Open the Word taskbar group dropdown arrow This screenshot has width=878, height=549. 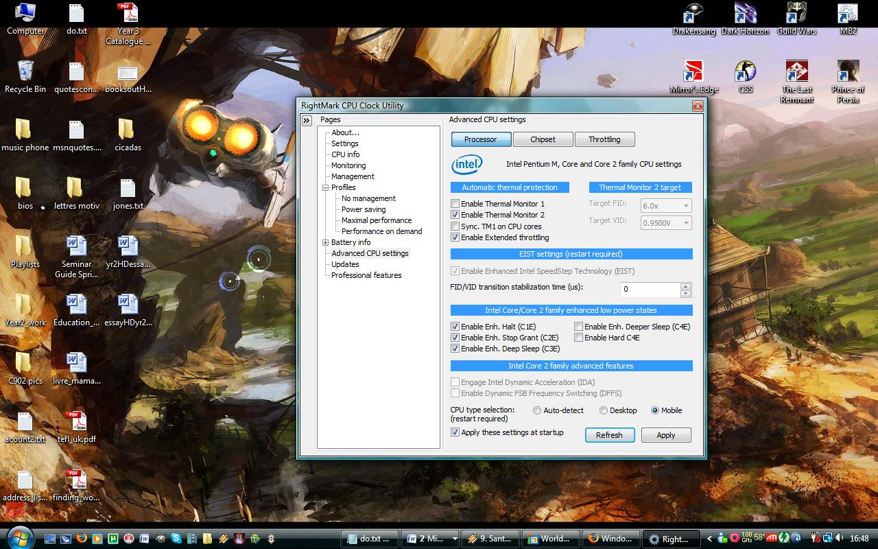(x=455, y=539)
